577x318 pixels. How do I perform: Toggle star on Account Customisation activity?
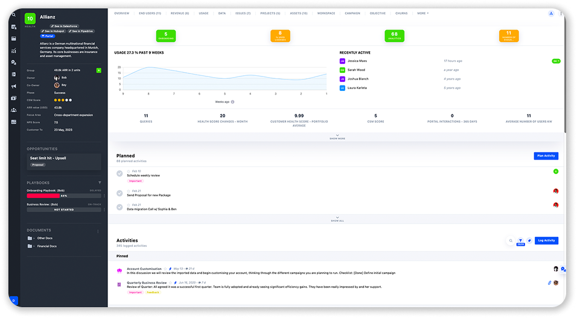point(165,269)
